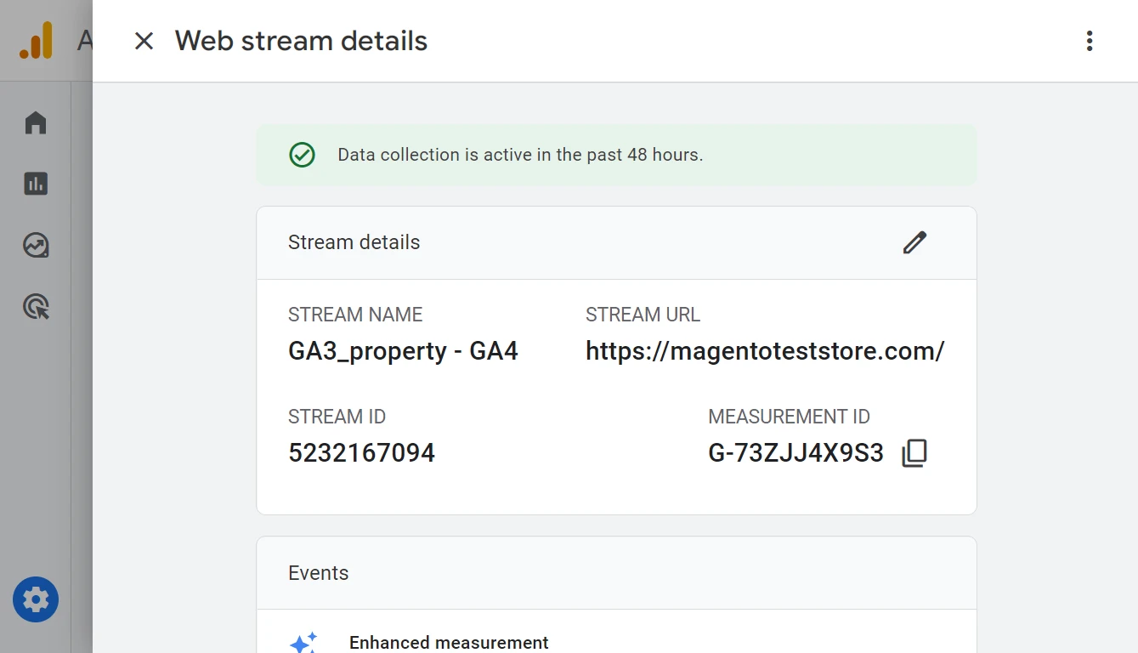Click the Enhanced measurement sparkle icon

click(303, 643)
